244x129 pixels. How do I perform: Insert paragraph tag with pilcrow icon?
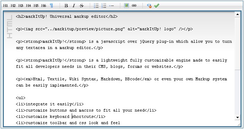[x=51, y=6]
